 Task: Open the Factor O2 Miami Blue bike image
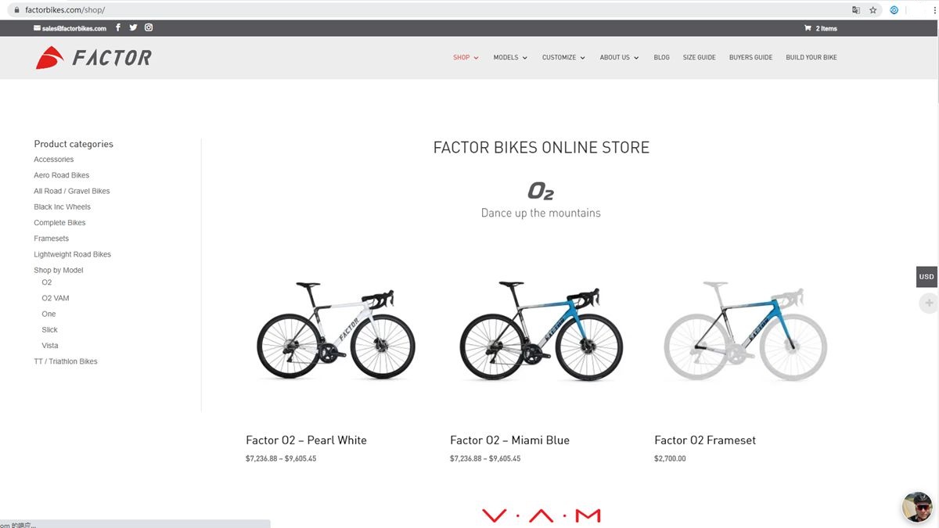[541, 331]
